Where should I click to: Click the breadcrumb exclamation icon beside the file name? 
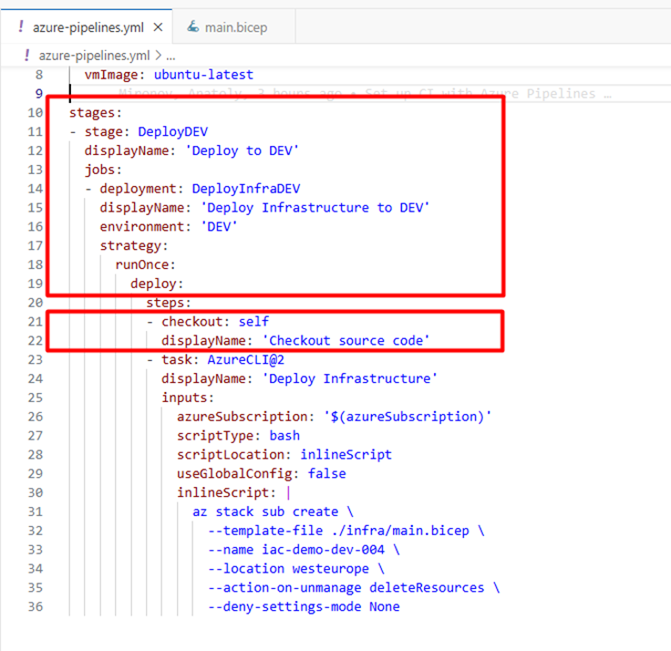[x=26, y=55]
